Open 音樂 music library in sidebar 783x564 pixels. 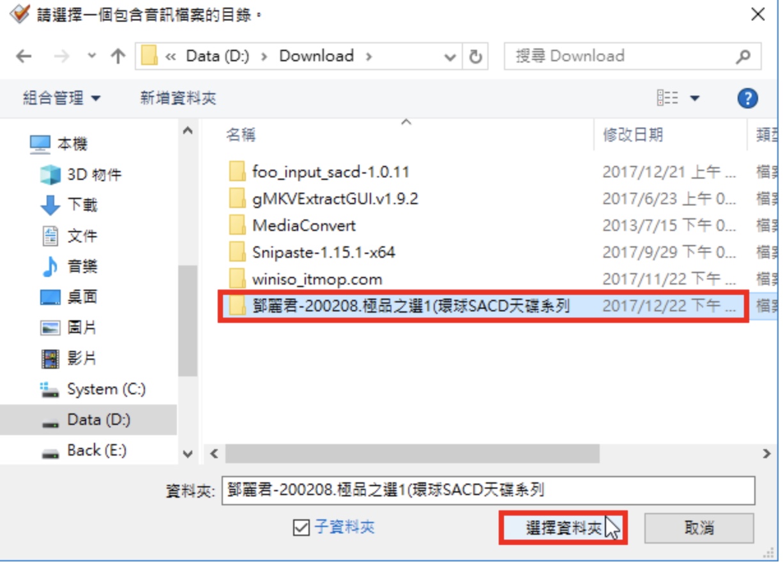pyautogui.click(x=82, y=266)
